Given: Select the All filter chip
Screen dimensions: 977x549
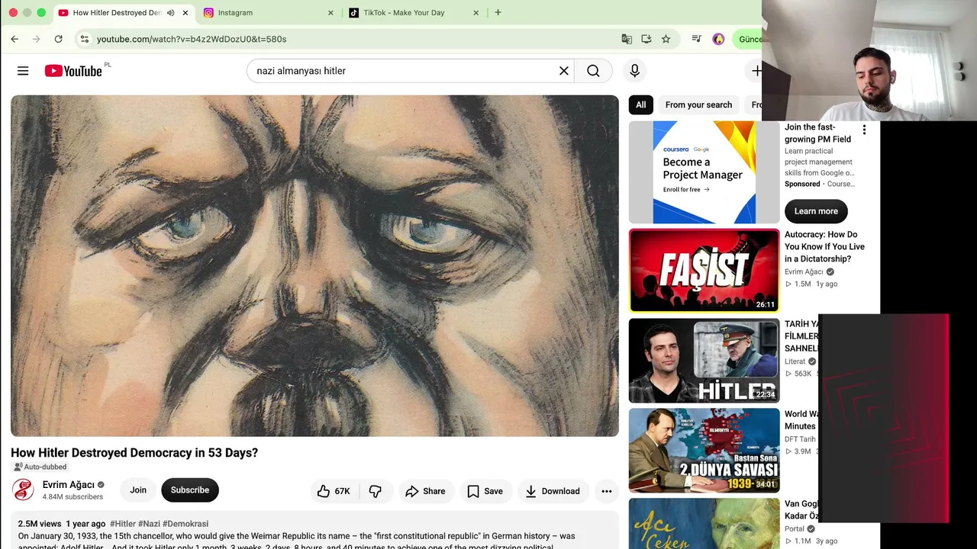Looking at the screenshot, I should 641,105.
